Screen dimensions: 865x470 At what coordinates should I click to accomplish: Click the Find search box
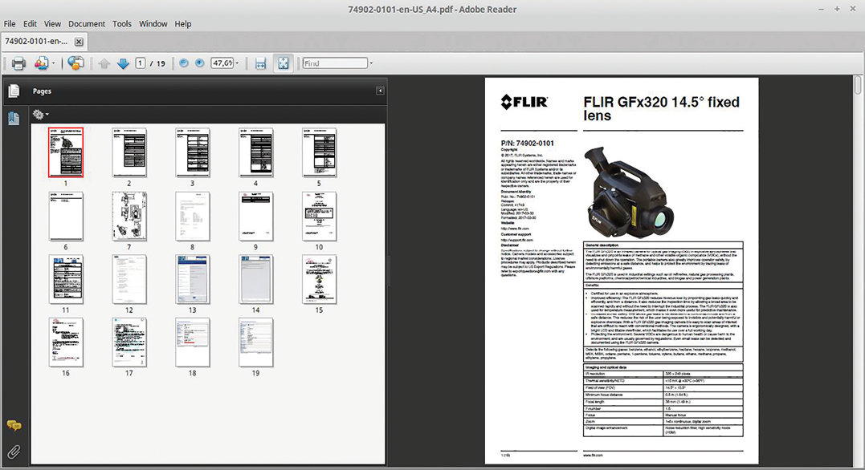tap(335, 63)
